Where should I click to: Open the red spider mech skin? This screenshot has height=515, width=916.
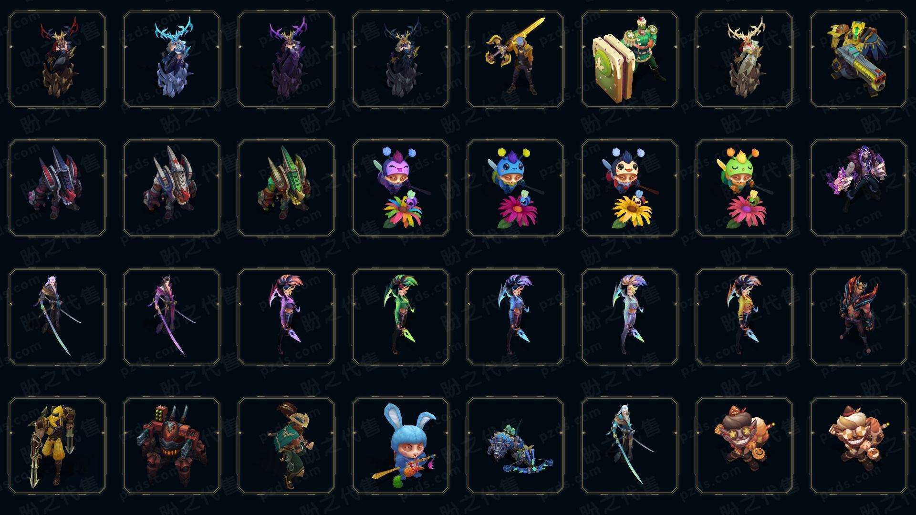click(172, 445)
